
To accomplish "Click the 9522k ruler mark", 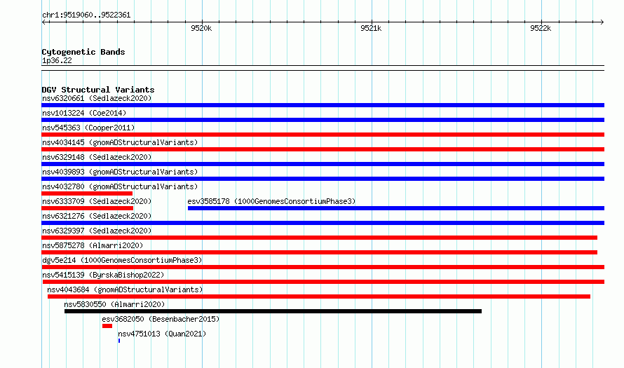I will pos(541,28).
